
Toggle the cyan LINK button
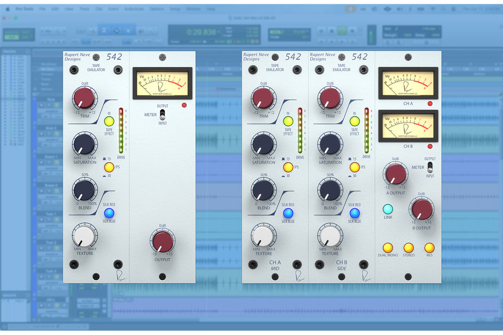pos(388,209)
